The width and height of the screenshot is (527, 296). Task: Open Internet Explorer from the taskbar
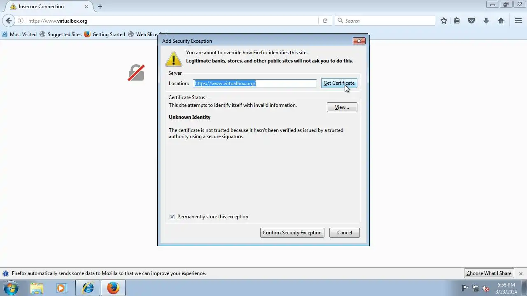(88, 288)
